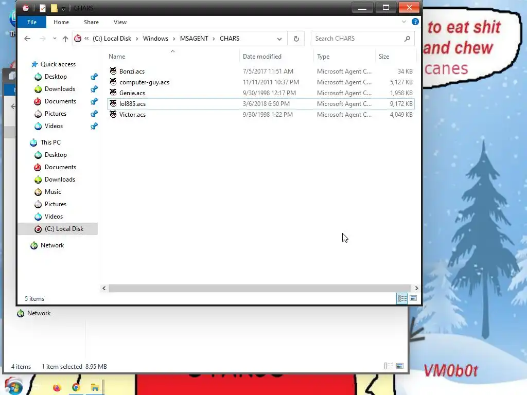Switch to large icons view in CHARS window
Screen dimensions: 527x395
coord(413,298)
